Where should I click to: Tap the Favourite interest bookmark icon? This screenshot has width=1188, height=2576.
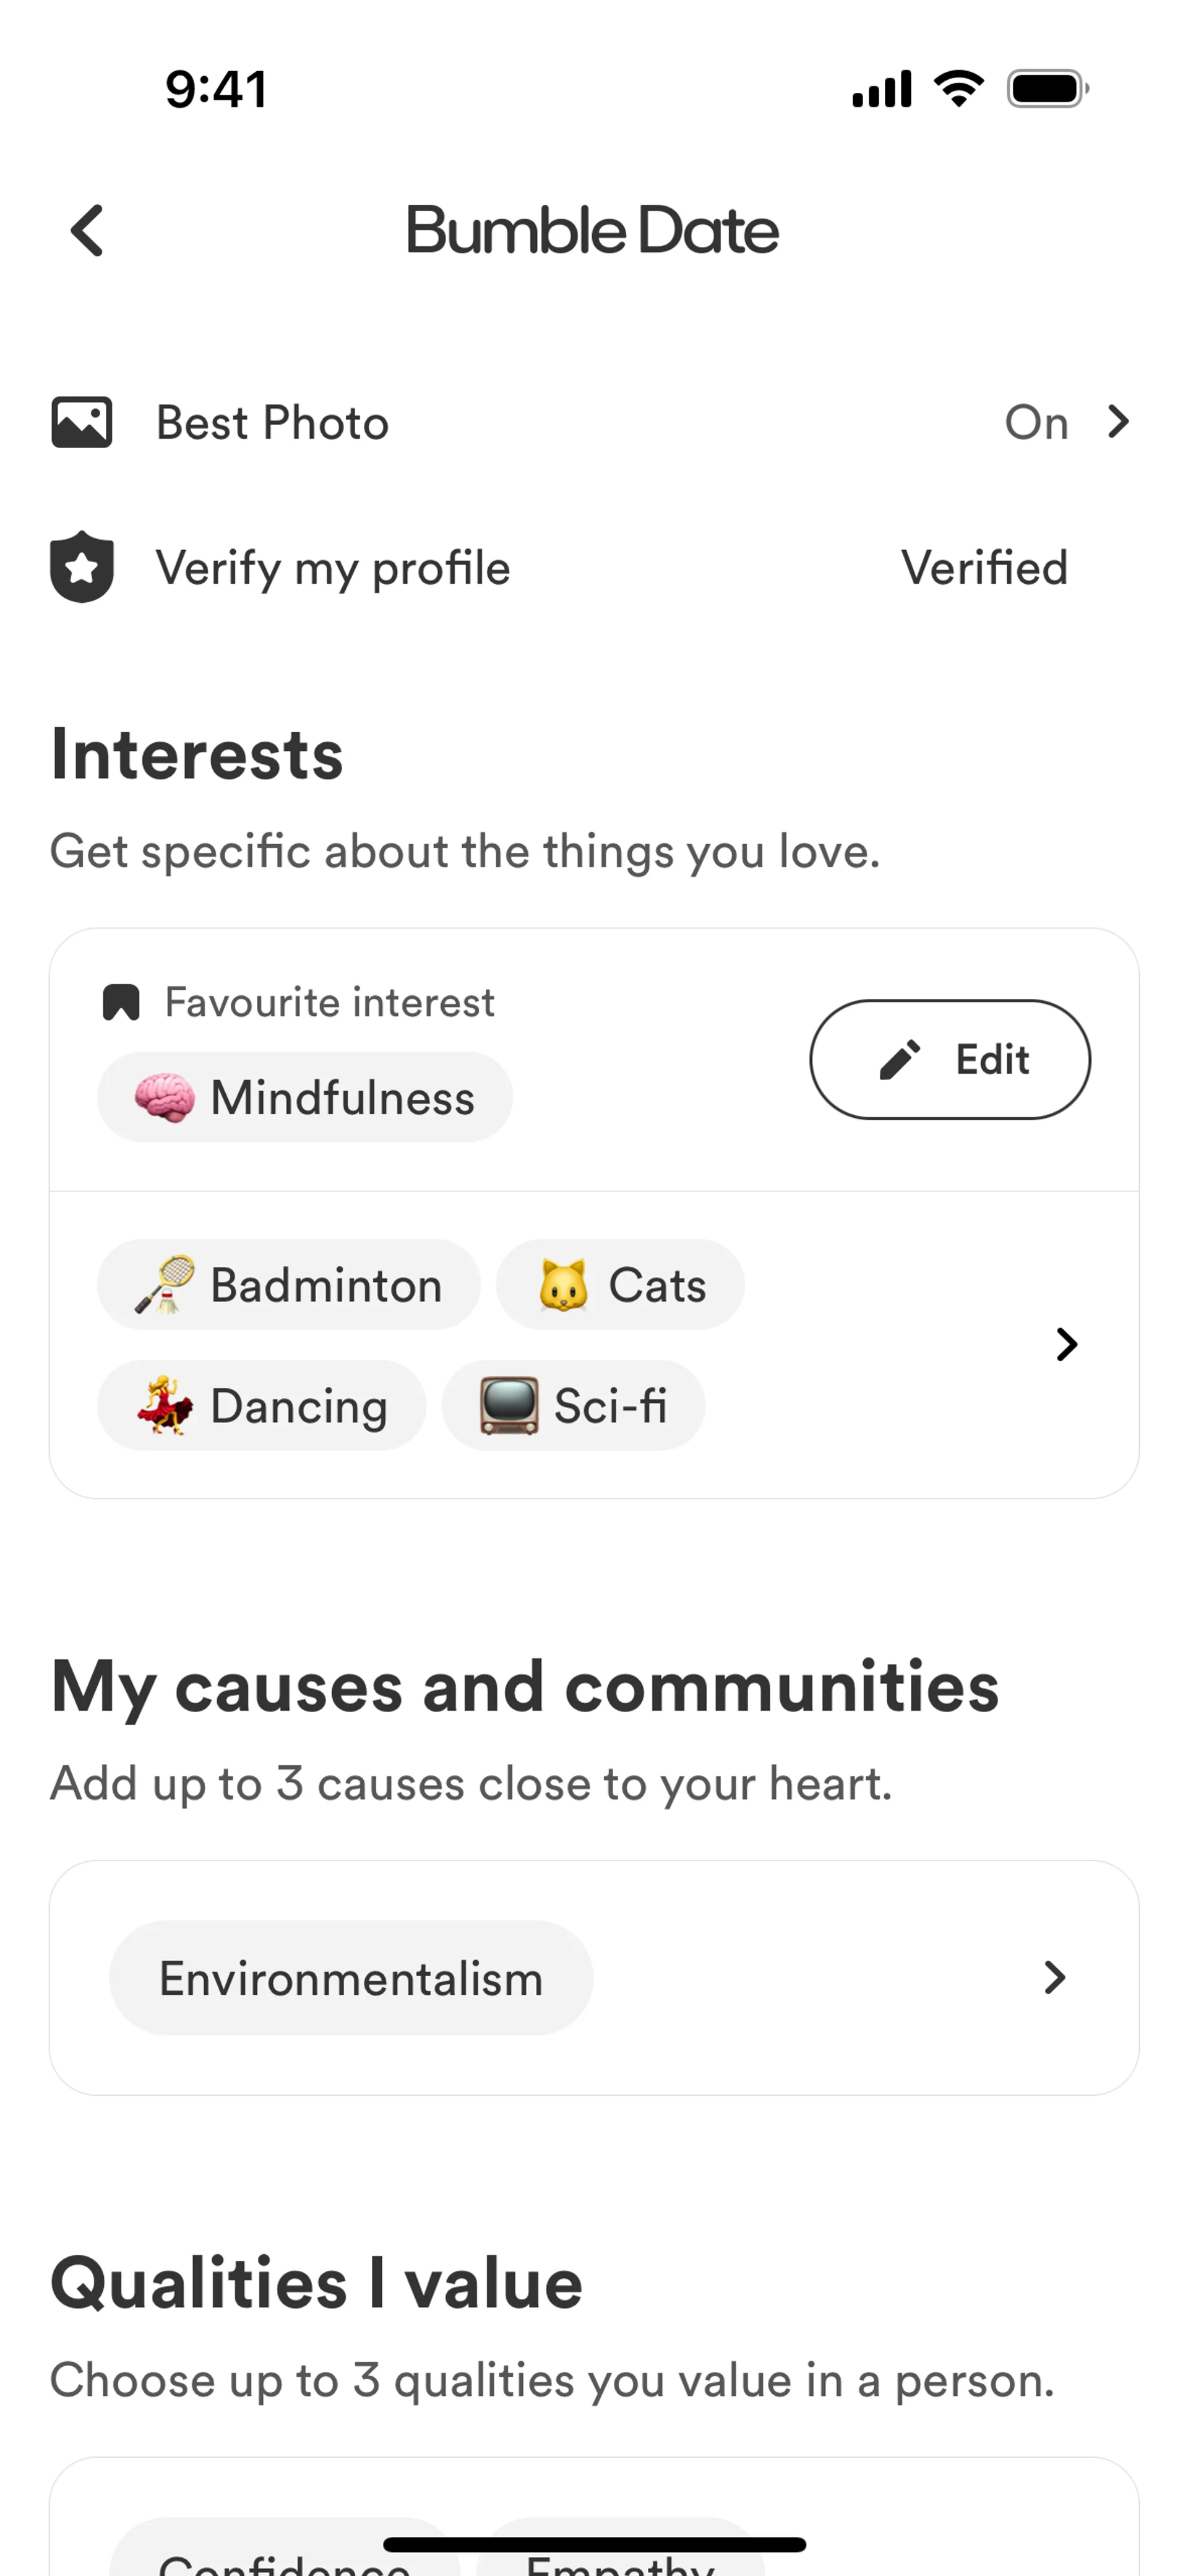coord(121,1002)
